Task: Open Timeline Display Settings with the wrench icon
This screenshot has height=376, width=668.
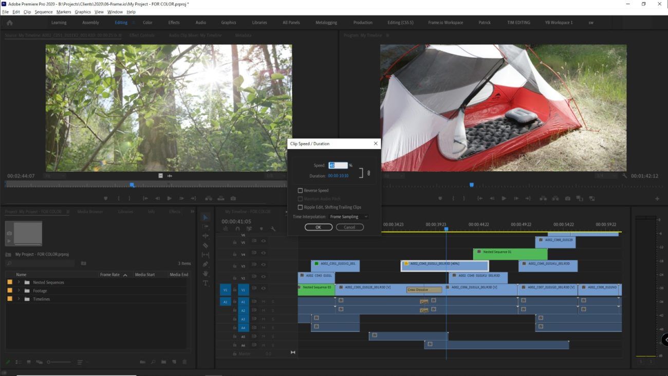Action: pos(273,228)
